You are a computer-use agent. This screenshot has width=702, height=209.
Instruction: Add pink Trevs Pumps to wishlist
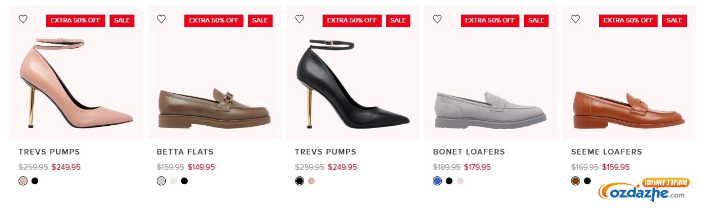point(23,19)
